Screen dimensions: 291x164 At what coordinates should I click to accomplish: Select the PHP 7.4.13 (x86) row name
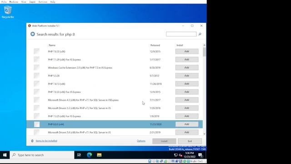pyautogui.click(x=56, y=84)
